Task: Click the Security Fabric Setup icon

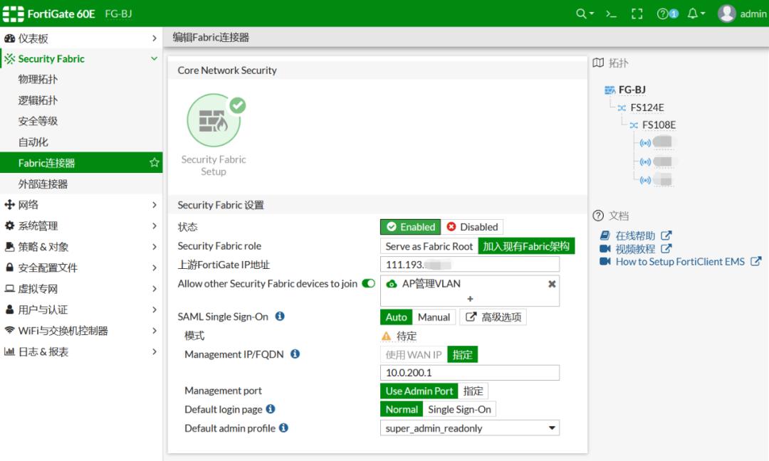Action: [x=214, y=121]
